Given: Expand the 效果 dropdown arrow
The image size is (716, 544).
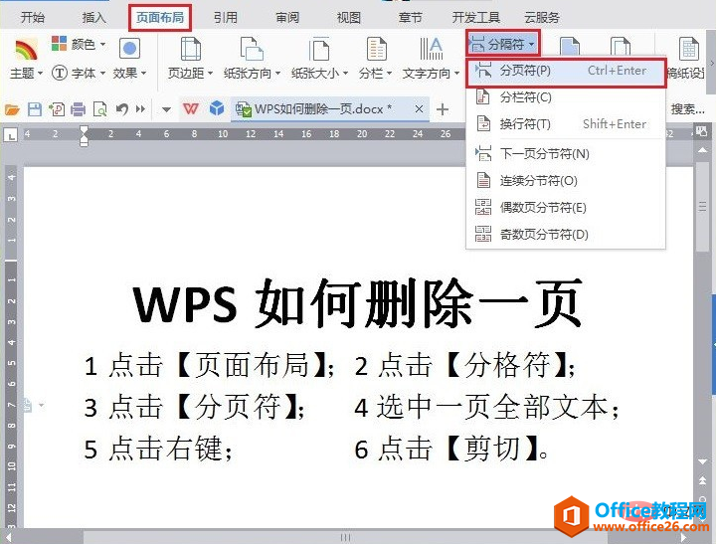Looking at the screenshot, I should (x=144, y=73).
